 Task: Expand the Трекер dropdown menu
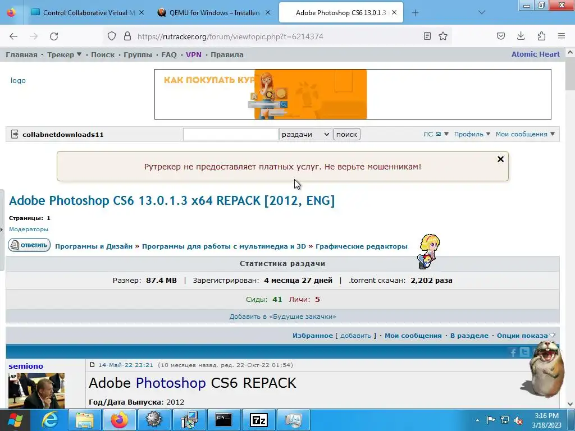tap(64, 54)
